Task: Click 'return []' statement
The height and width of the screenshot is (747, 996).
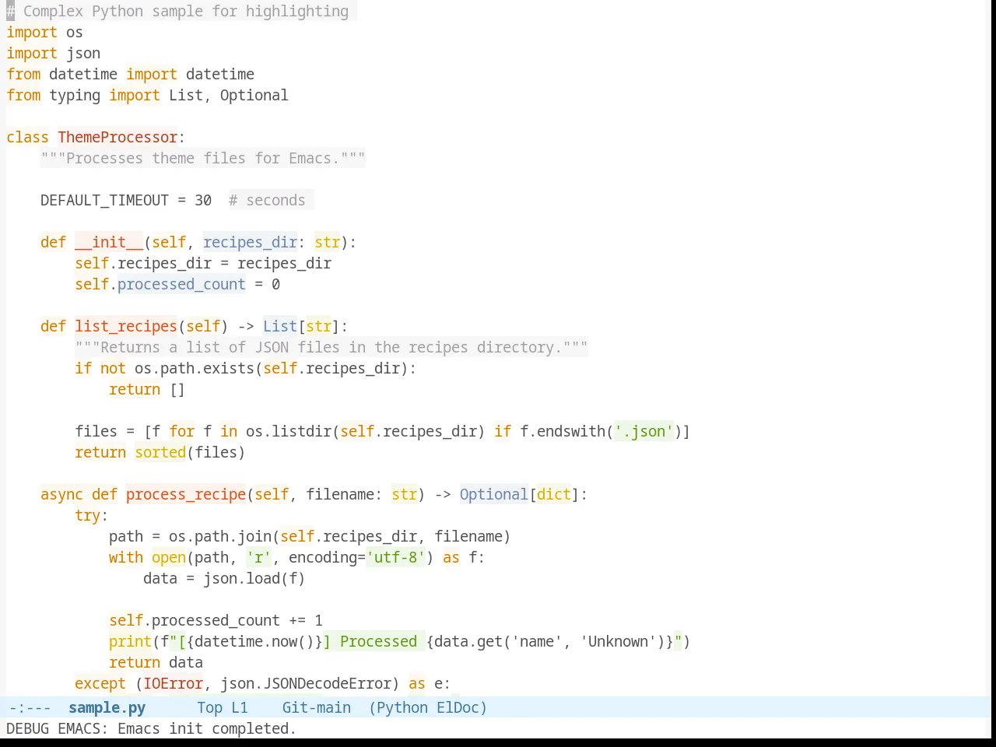Action: point(147,389)
